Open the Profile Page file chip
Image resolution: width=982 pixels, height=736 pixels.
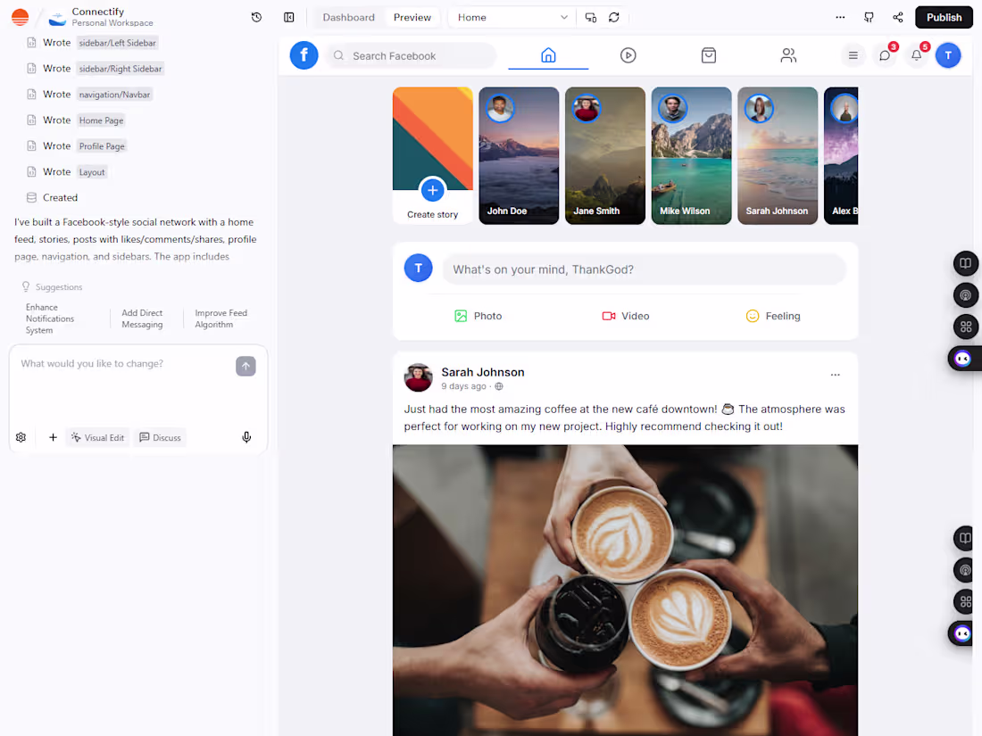102,145
